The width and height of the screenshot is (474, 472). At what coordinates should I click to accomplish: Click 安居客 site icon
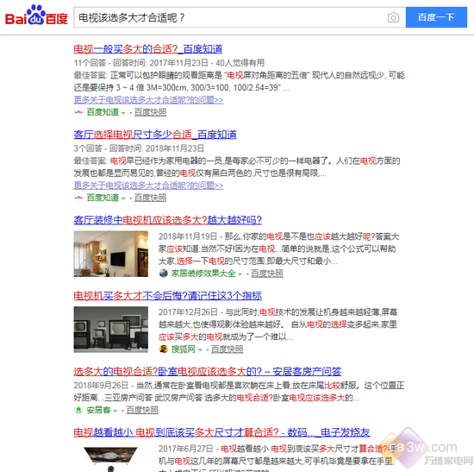78,410
